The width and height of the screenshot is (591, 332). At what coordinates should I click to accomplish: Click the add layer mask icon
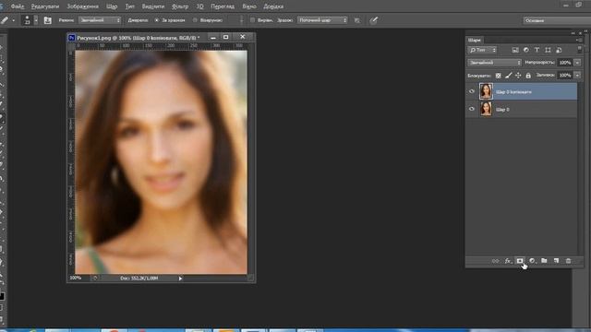pos(520,260)
